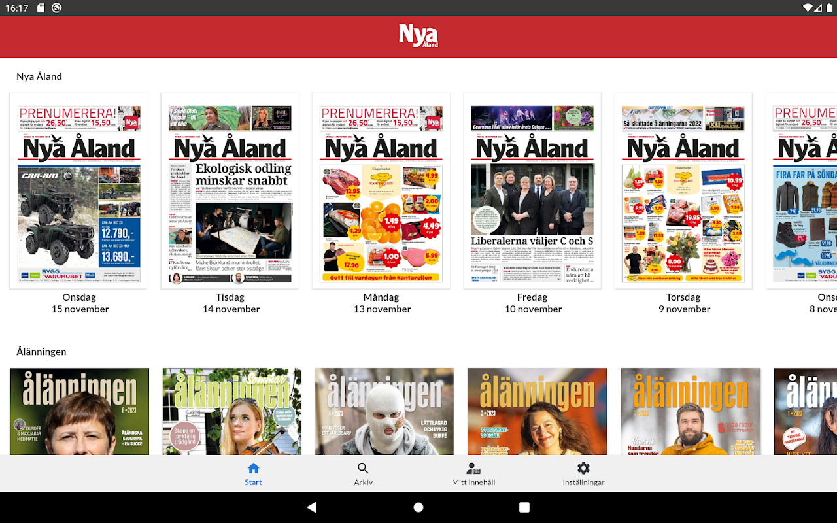Tap the Måndag 13 november caption

382,303
